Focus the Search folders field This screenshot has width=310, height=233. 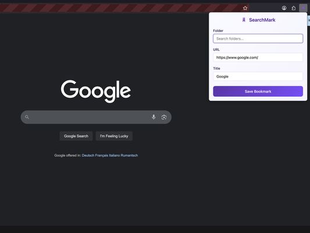click(258, 38)
